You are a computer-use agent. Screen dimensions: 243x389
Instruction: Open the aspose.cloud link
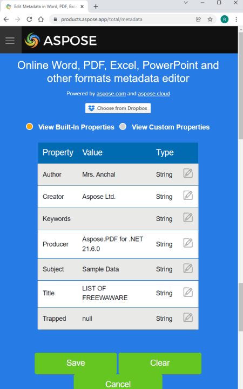pos(154,94)
